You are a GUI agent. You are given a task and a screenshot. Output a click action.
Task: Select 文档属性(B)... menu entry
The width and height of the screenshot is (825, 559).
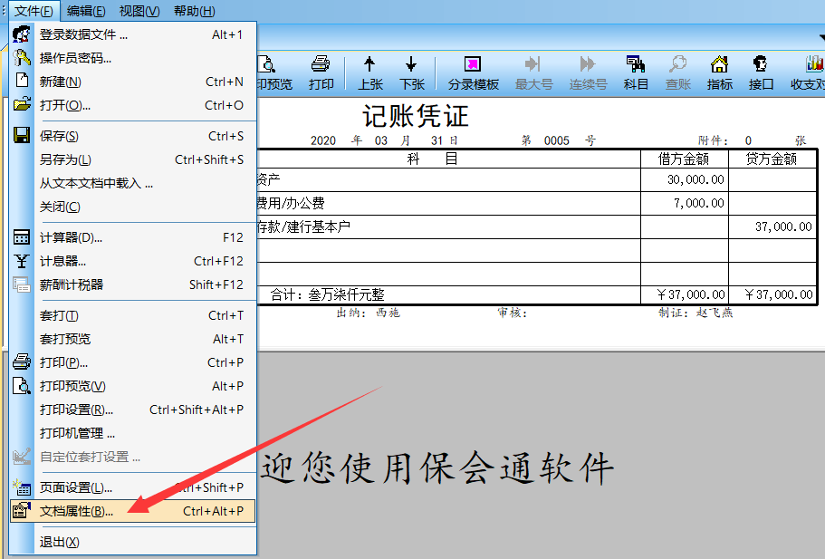click(x=76, y=511)
